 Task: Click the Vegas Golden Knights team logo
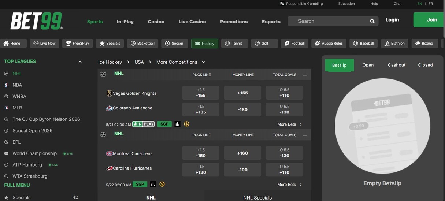pos(109,93)
